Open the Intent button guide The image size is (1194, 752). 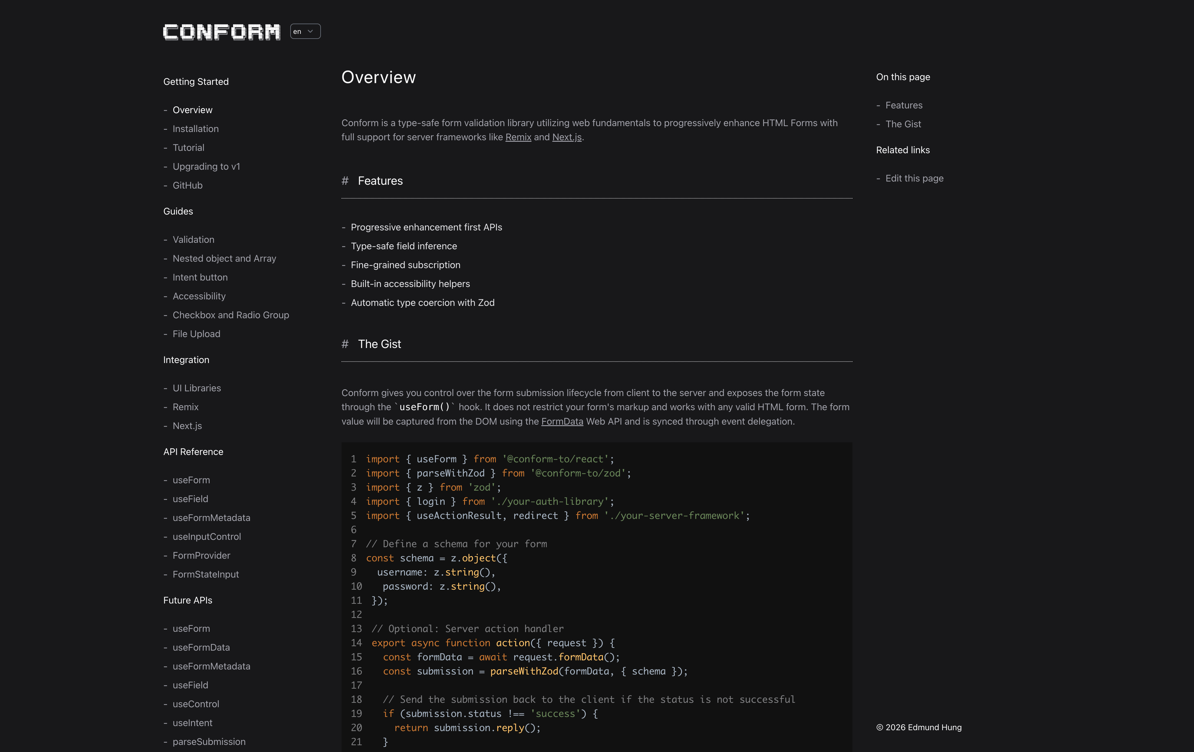pyautogui.click(x=200, y=277)
